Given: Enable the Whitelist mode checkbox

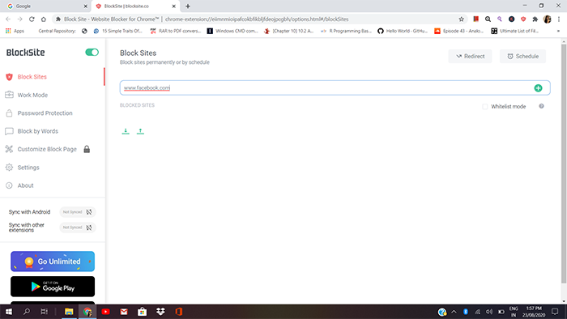Looking at the screenshot, I should [x=485, y=107].
